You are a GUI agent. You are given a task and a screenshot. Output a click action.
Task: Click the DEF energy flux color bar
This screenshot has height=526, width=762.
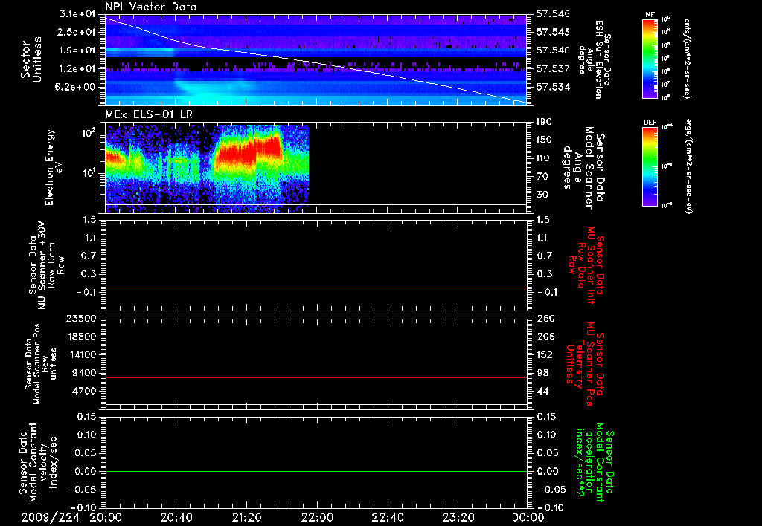[x=650, y=166]
